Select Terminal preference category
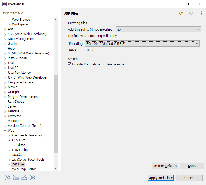This screenshot has height=185, width=206. click(14, 111)
